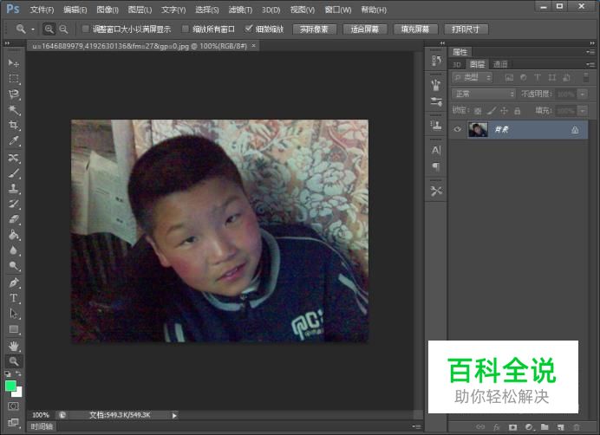
Task: Click the Delete layer trash icon
Action: (577, 427)
